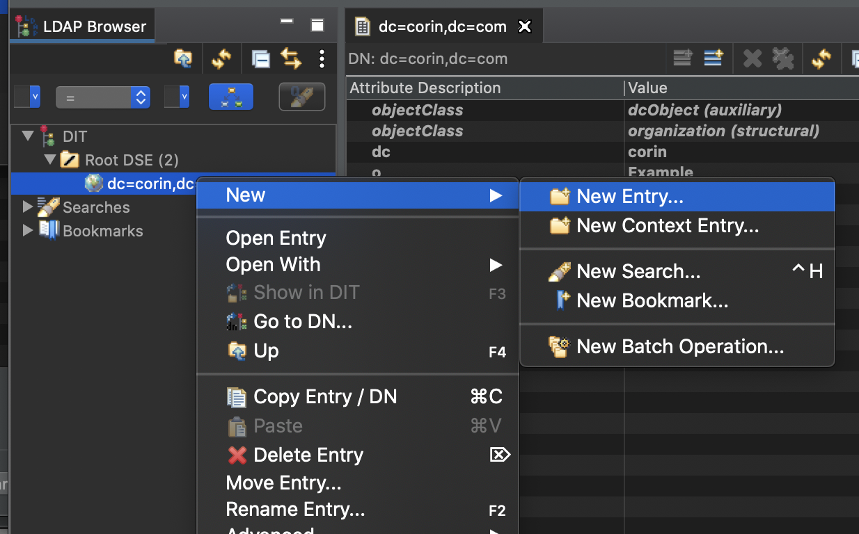
Task: Click the Copy Entry clipboard icon in context menu
Action: (237, 397)
